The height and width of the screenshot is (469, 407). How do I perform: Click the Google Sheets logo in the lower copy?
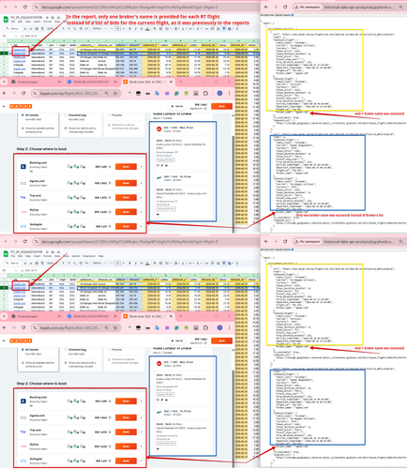[x=6, y=253]
